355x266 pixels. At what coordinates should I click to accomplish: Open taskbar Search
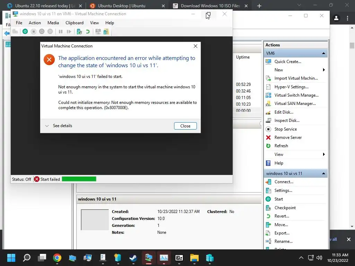[27, 258]
